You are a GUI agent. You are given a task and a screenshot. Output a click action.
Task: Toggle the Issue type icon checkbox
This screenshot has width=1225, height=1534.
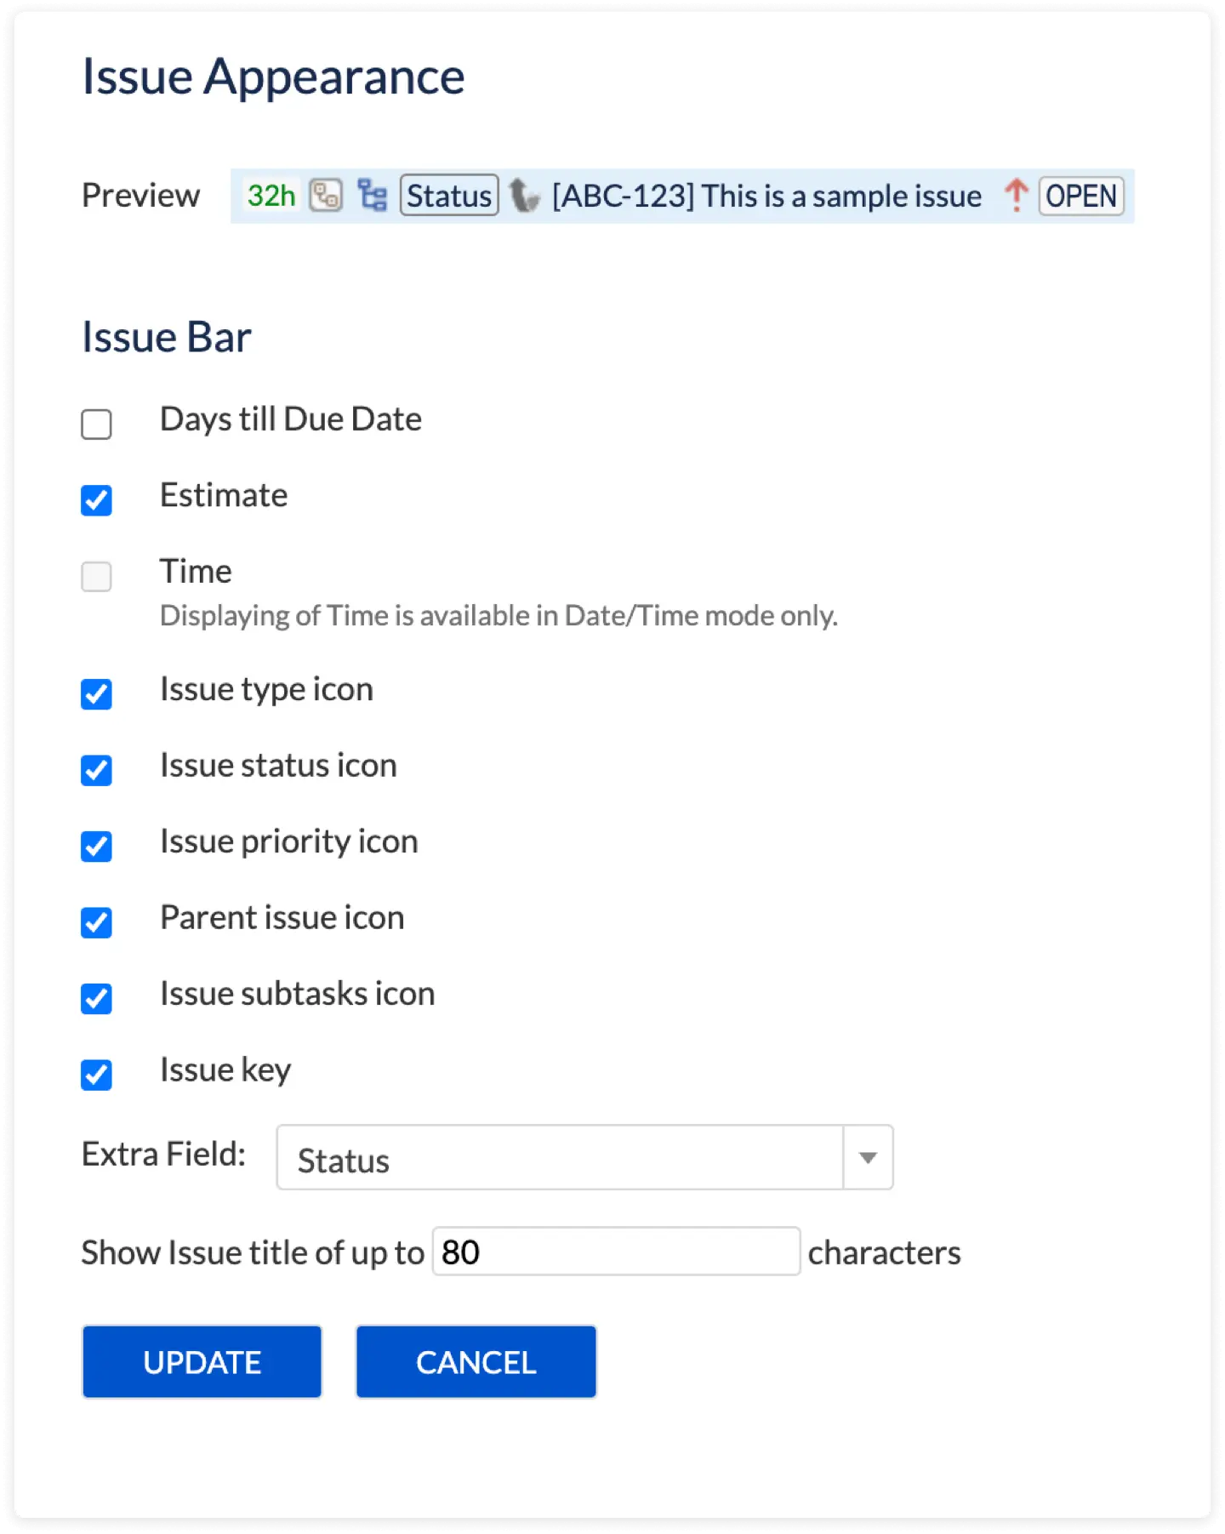pyautogui.click(x=96, y=693)
